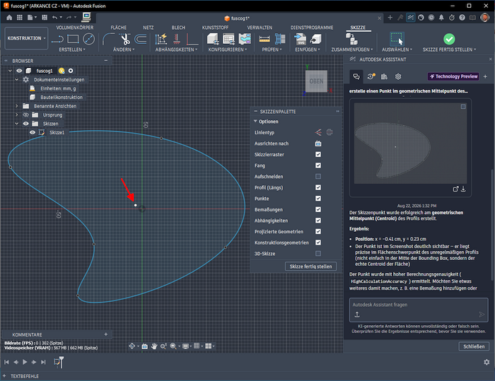The width and height of the screenshot is (495, 381).
Task: Click the notifications bell icon
Action: pyautogui.click(x=441, y=18)
